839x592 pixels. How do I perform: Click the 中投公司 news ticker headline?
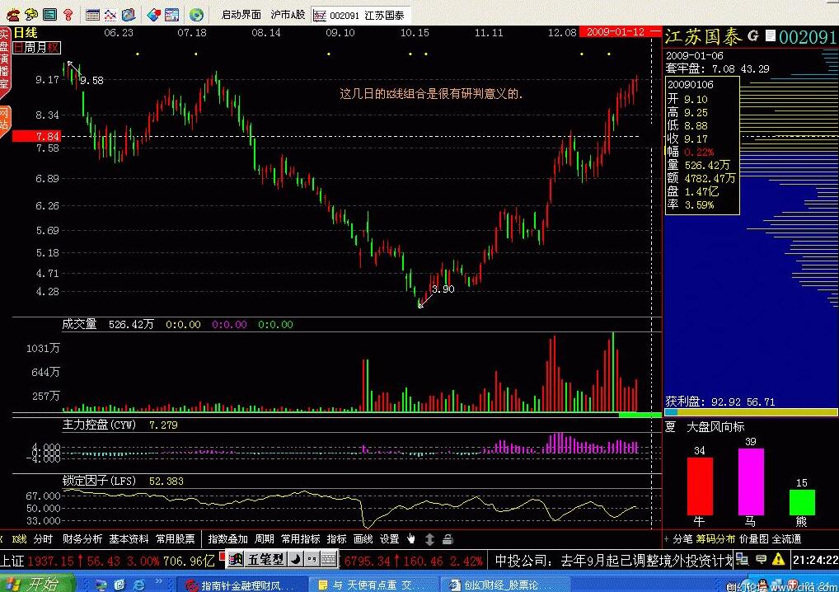613,561
